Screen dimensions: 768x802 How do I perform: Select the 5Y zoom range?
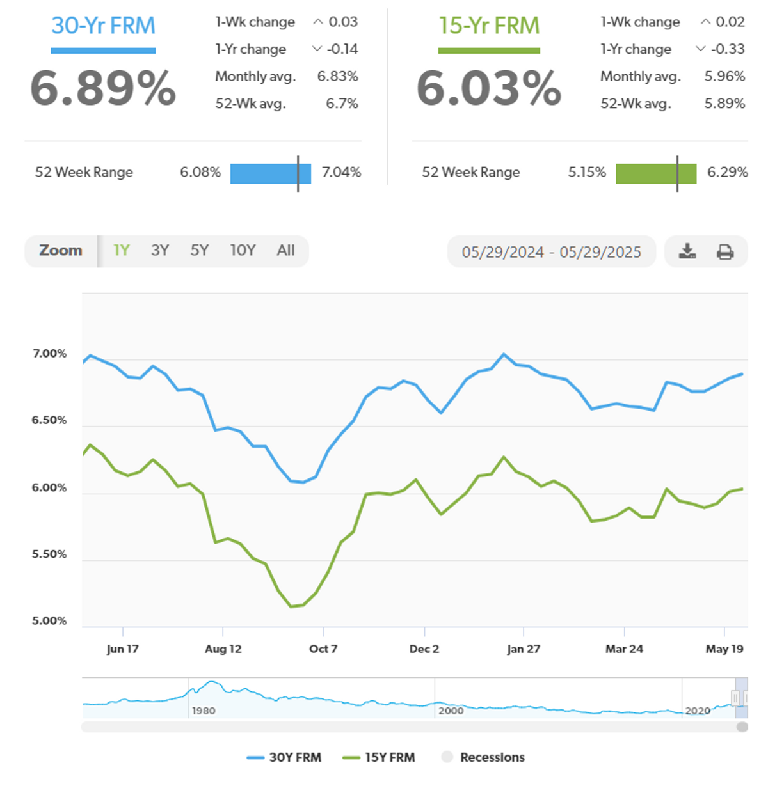click(x=200, y=251)
